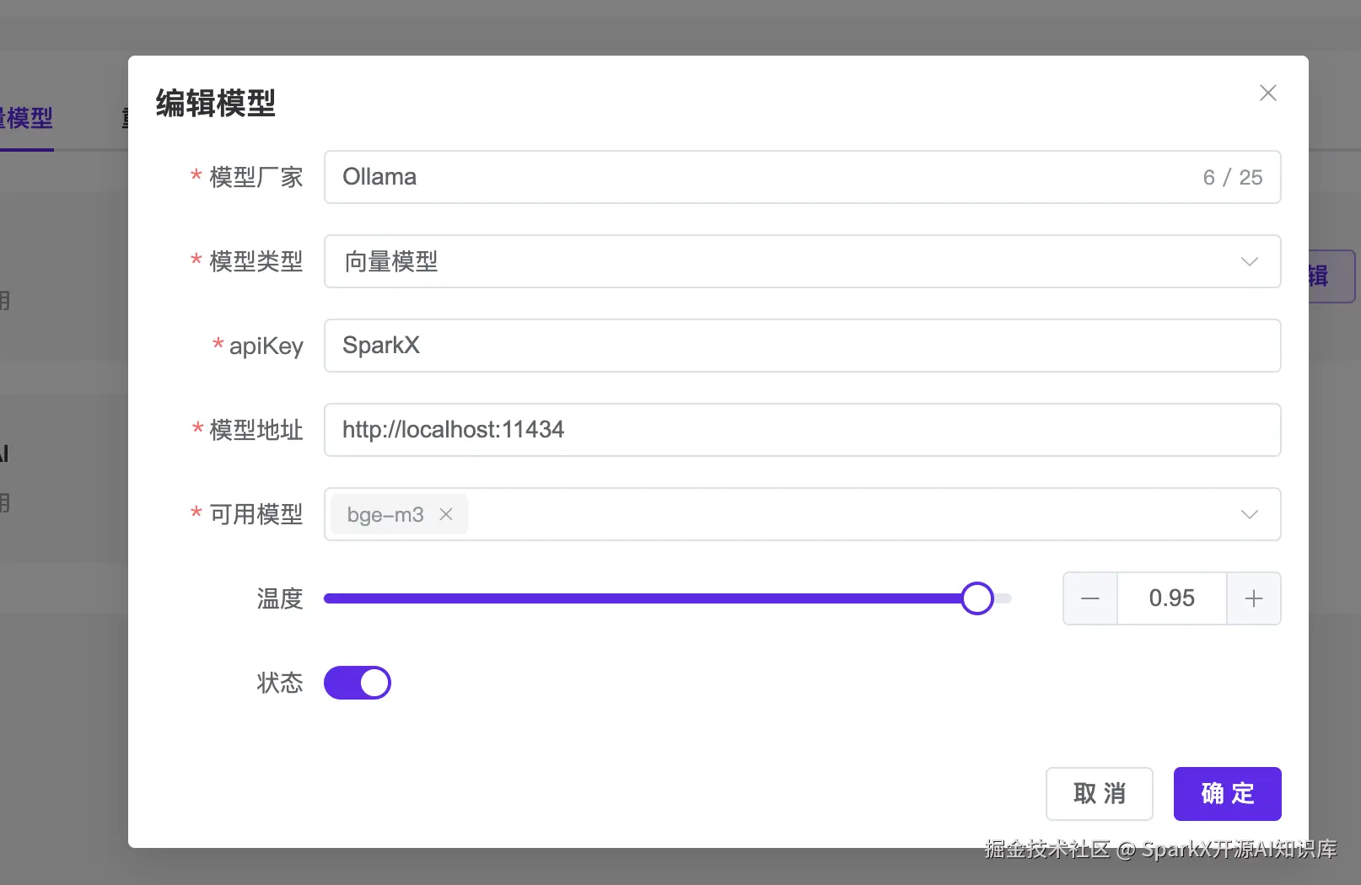Click the 0.95 temperature value box

[x=1172, y=598]
